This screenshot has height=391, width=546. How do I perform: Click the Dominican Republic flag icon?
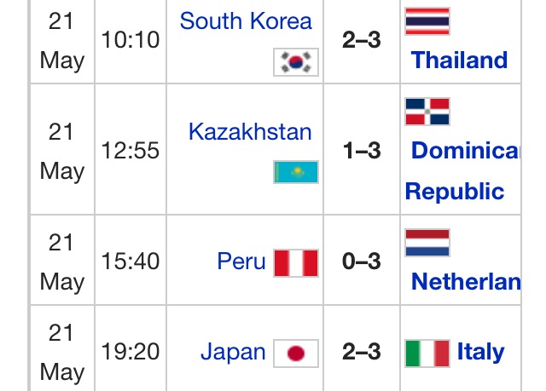[427, 112]
